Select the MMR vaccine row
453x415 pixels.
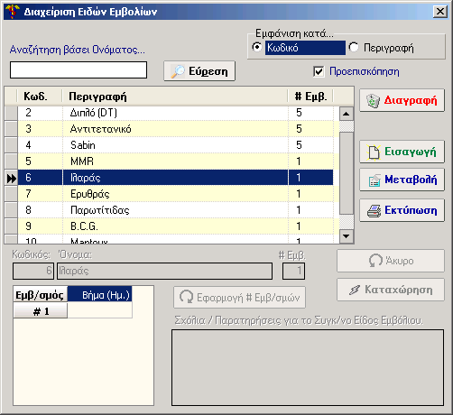(x=175, y=161)
